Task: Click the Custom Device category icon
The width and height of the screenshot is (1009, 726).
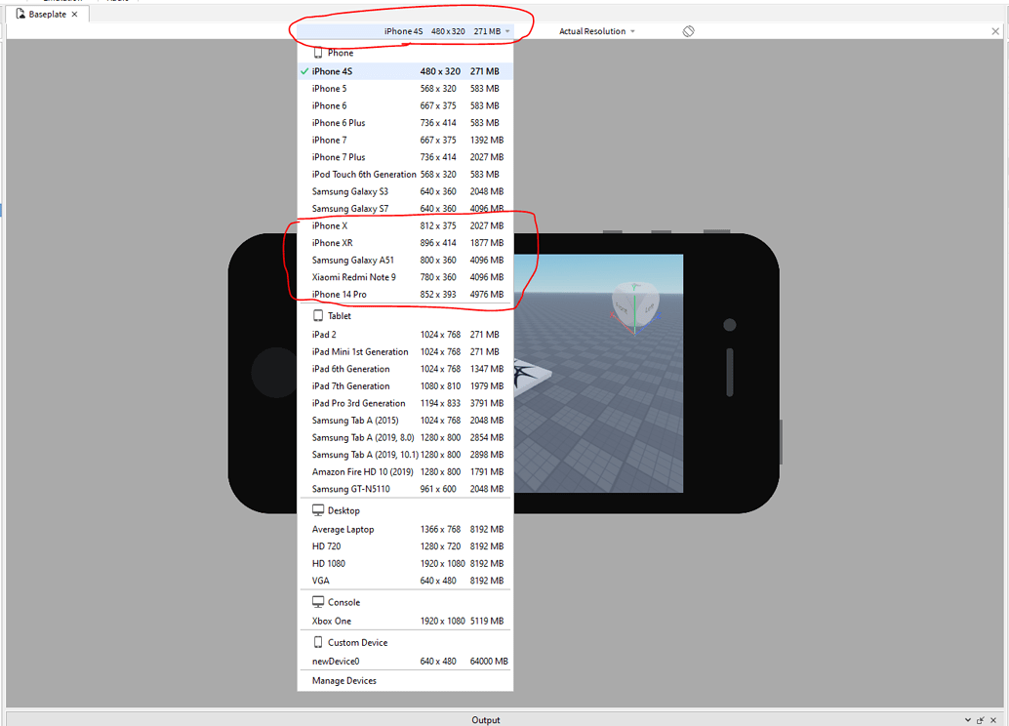Action: coord(319,642)
